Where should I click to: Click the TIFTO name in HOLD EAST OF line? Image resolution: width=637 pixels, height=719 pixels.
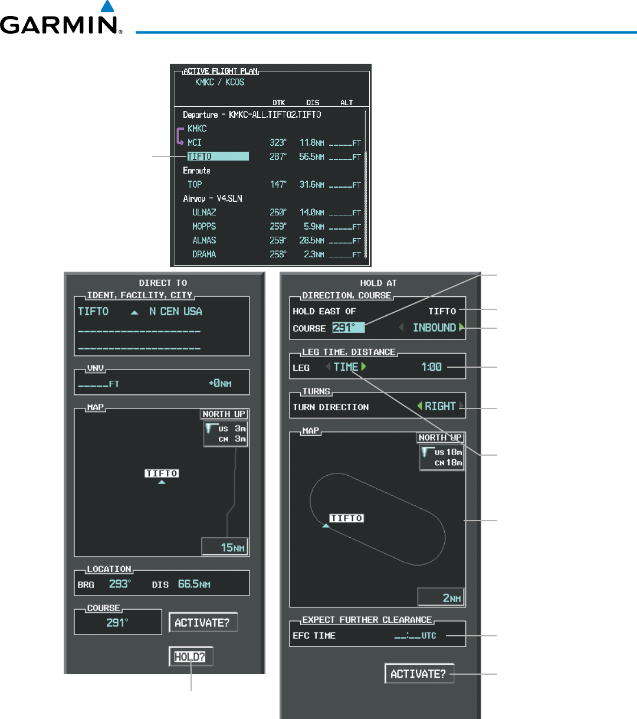click(x=442, y=311)
